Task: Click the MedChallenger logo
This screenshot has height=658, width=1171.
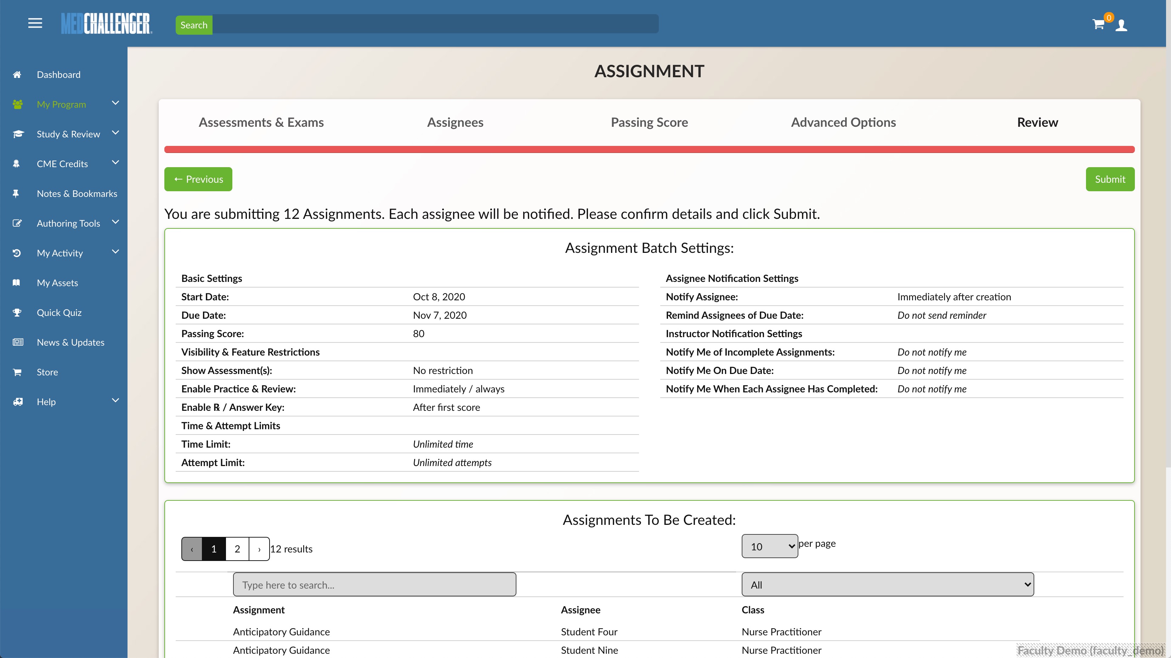Action: [106, 24]
